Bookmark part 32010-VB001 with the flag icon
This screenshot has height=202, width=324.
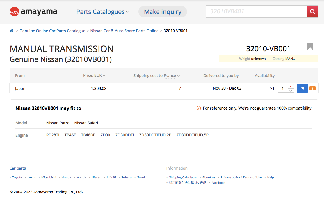(310, 47)
